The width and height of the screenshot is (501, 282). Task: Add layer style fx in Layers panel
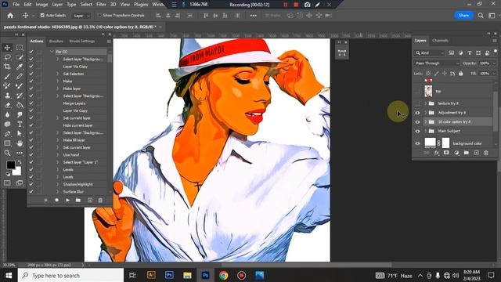tap(437, 153)
